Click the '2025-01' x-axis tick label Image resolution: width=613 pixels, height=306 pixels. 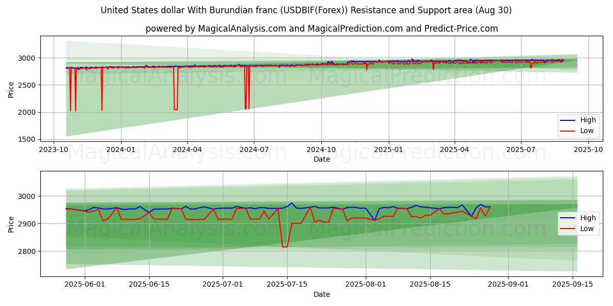389,149
